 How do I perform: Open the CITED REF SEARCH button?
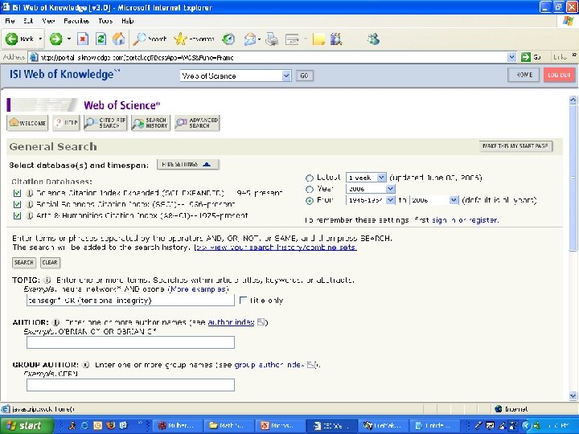point(105,123)
